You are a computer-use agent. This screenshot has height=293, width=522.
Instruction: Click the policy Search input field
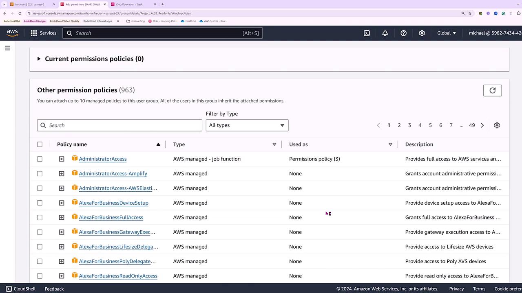tap(119, 125)
